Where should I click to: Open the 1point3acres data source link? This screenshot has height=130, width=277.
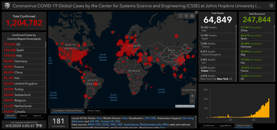pos(131,125)
